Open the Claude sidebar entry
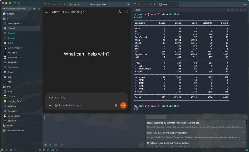Screen dimensions: 249x152 [11, 33]
